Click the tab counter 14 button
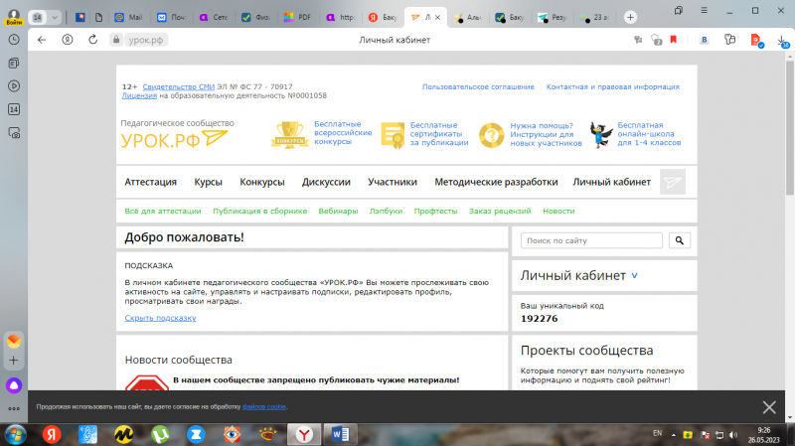The height and width of the screenshot is (446, 795). click(x=37, y=17)
